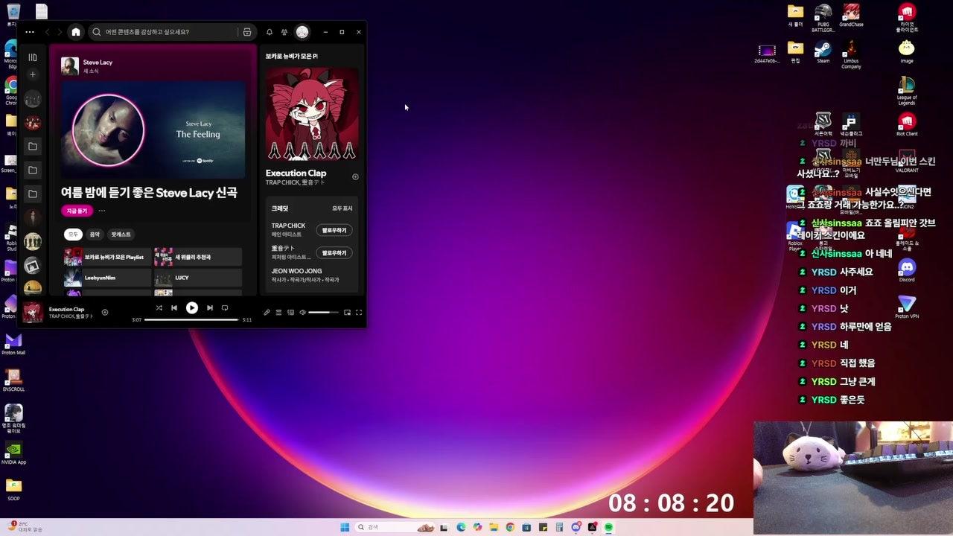Screen dimensions: 953x536
Task: Click the plus create playlist button
Action: coord(33,74)
